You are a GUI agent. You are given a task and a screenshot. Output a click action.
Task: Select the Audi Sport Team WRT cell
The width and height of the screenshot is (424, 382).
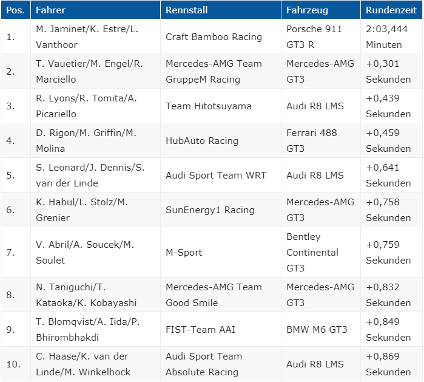pos(221,175)
